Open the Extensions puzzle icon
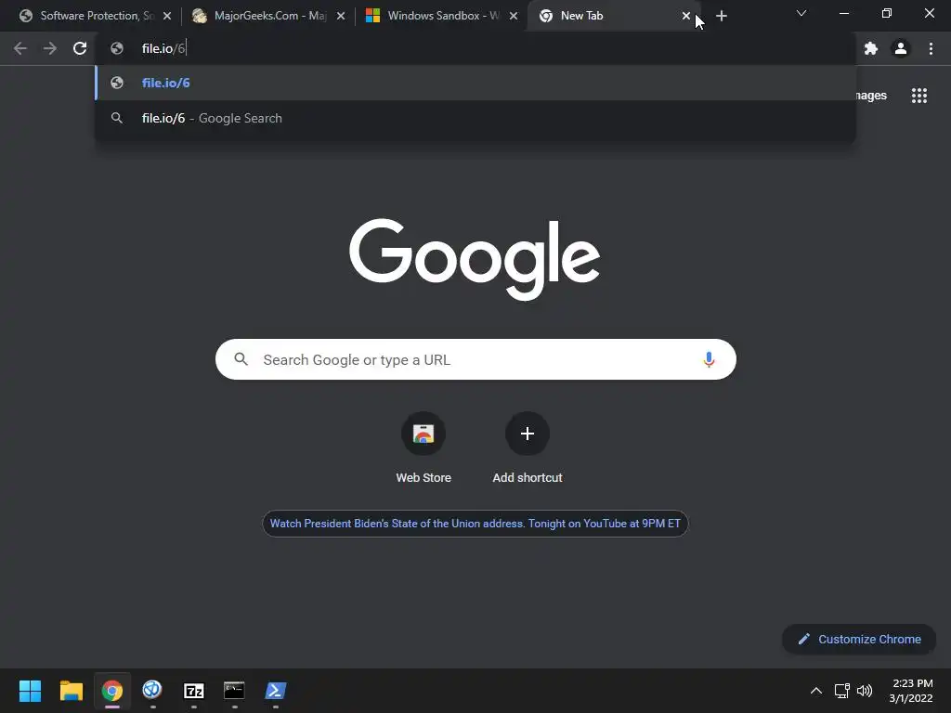This screenshot has width=951, height=713. click(871, 48)
